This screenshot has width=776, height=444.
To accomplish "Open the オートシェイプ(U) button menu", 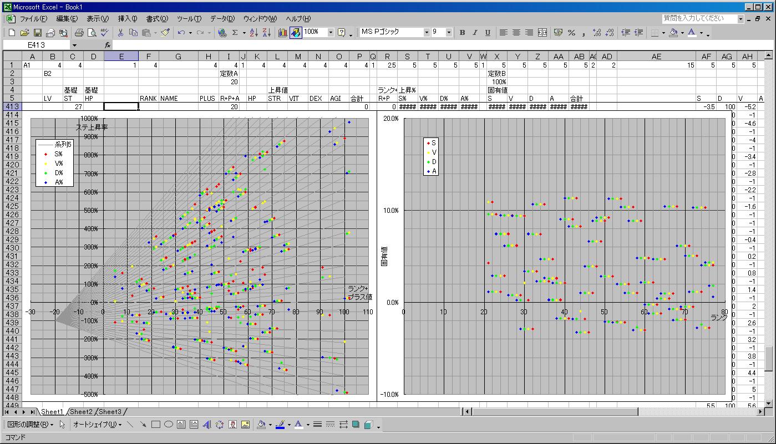I will [97, 425].
